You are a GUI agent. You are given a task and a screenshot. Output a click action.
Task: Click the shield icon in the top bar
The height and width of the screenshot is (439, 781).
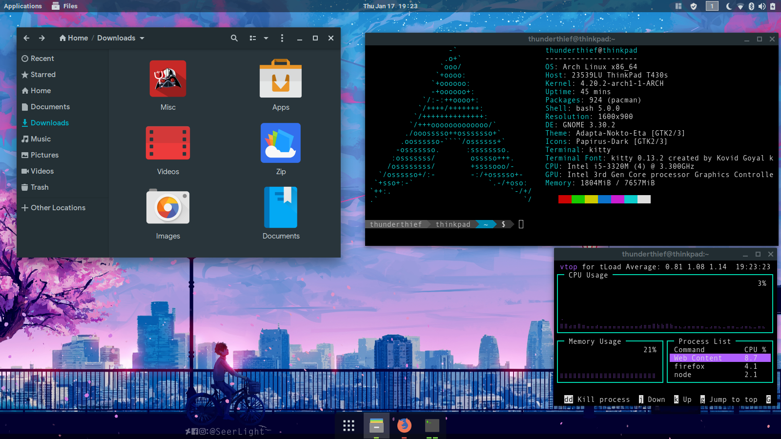click(694, 6)
